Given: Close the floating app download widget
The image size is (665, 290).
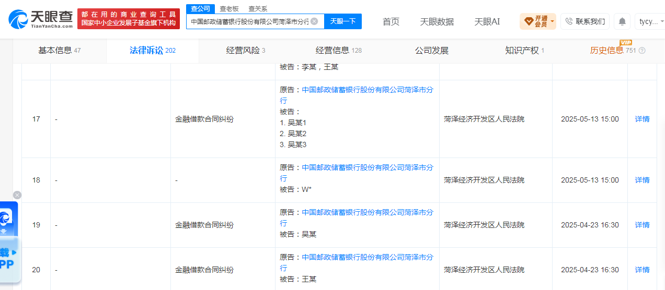Looking at the screenshot, I should coord(17,195).
